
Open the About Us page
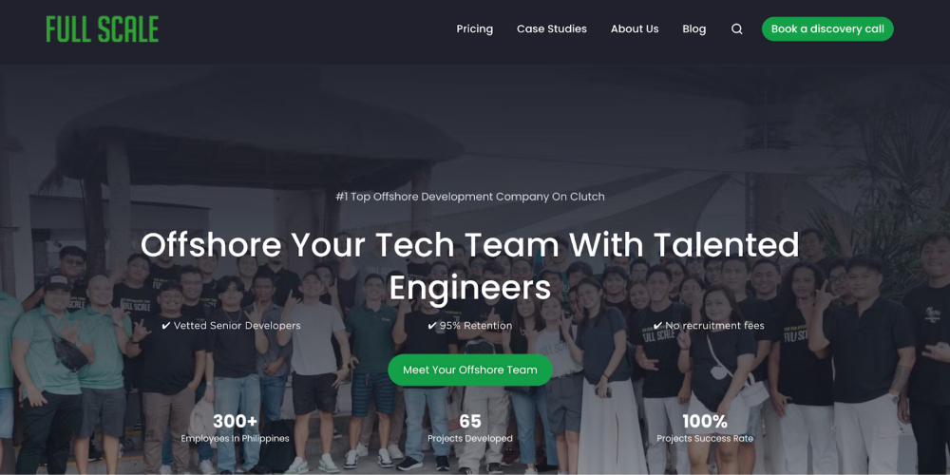[x=635, y=29]
